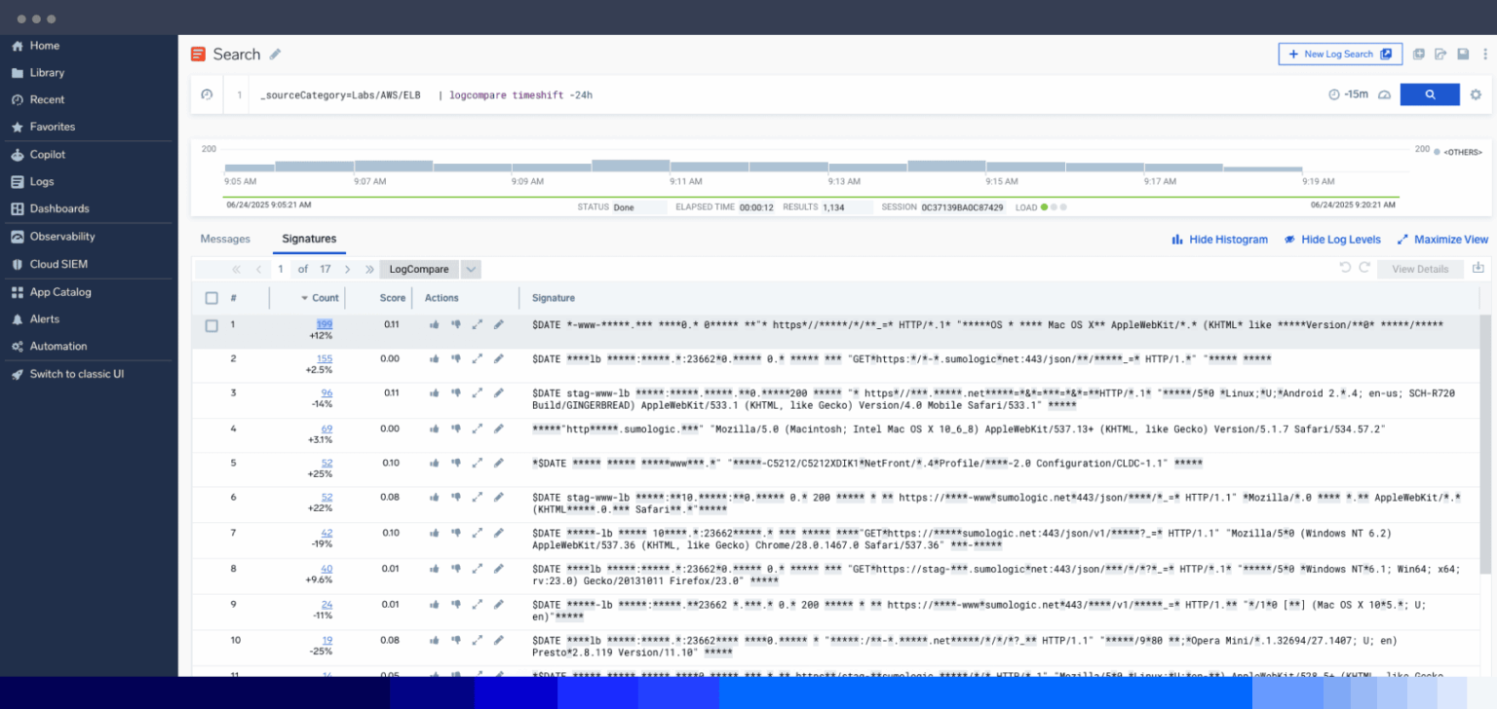The width and height of the screenshot is (1497, 709).
Task: Click the export results download icon
Action: point(1478,268)
